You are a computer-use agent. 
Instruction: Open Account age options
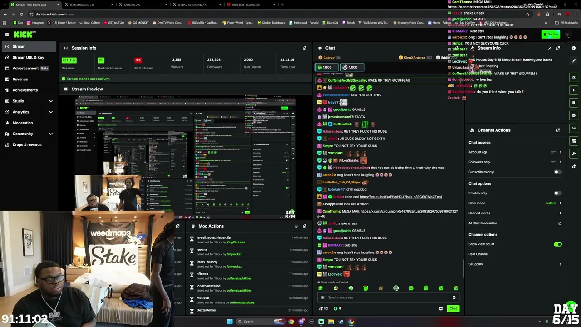(515, 152)
